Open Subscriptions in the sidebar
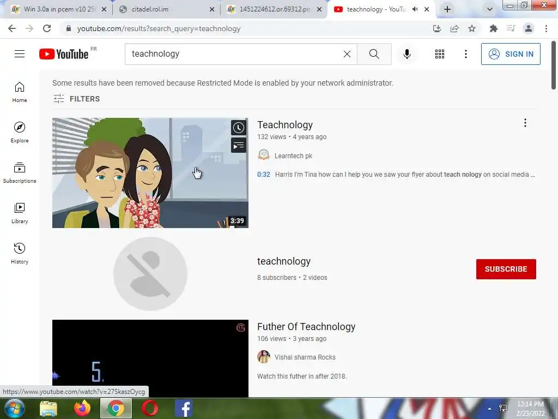 pyautogui.click(x=20, y=172)
